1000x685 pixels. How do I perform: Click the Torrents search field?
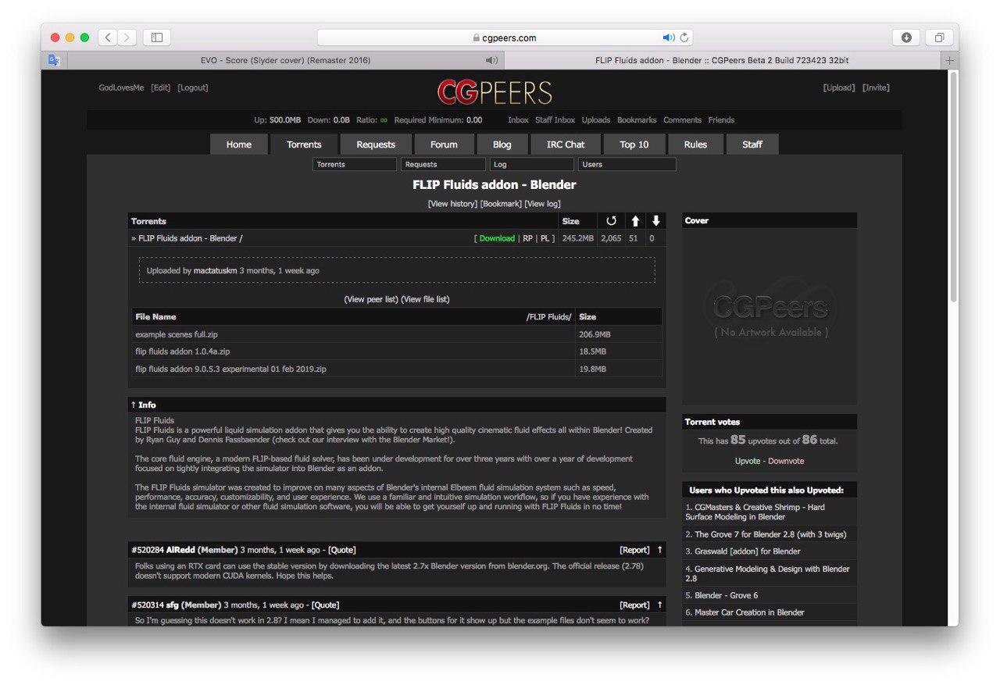tap(355, 165)
